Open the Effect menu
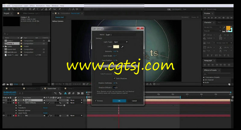This screenshot has width=241, height=130. coord(32,6)
